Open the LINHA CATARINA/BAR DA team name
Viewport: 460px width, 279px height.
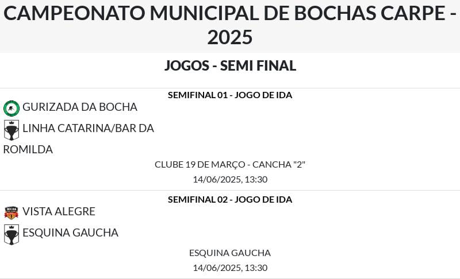[88, 128]
